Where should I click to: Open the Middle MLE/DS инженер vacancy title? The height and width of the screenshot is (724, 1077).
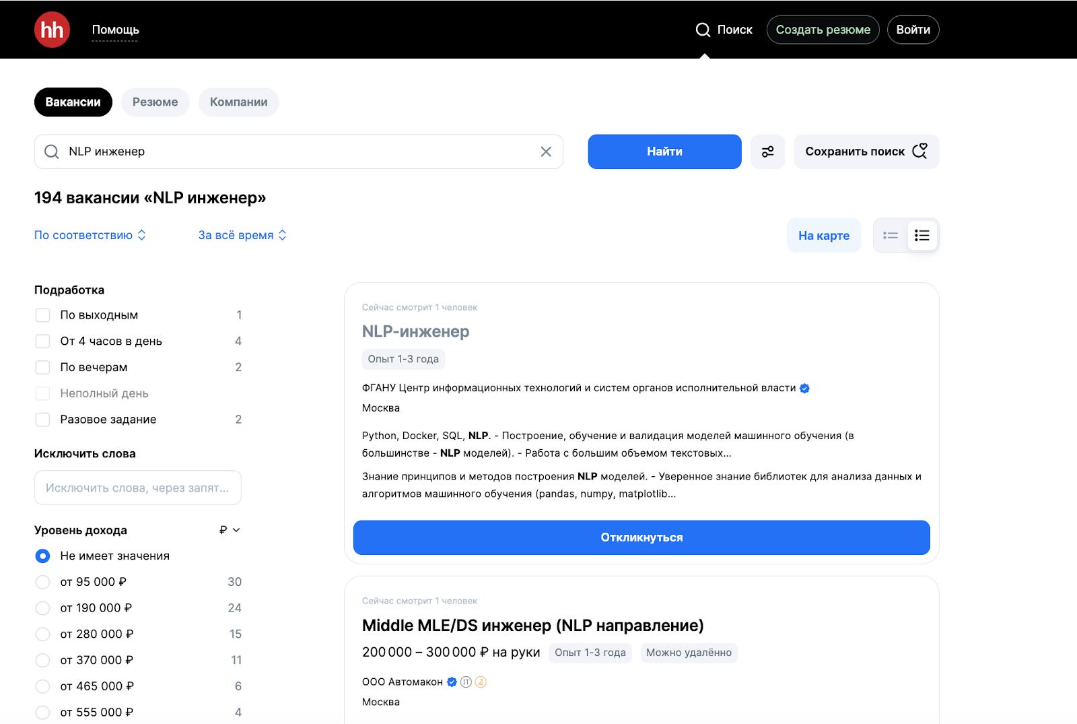coord(532,626)
